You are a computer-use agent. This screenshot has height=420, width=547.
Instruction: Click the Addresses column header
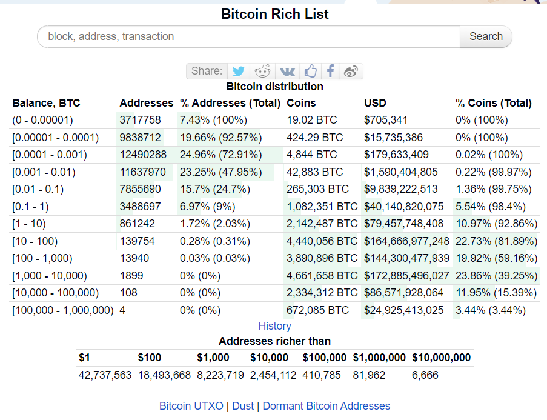coord(147,103)
